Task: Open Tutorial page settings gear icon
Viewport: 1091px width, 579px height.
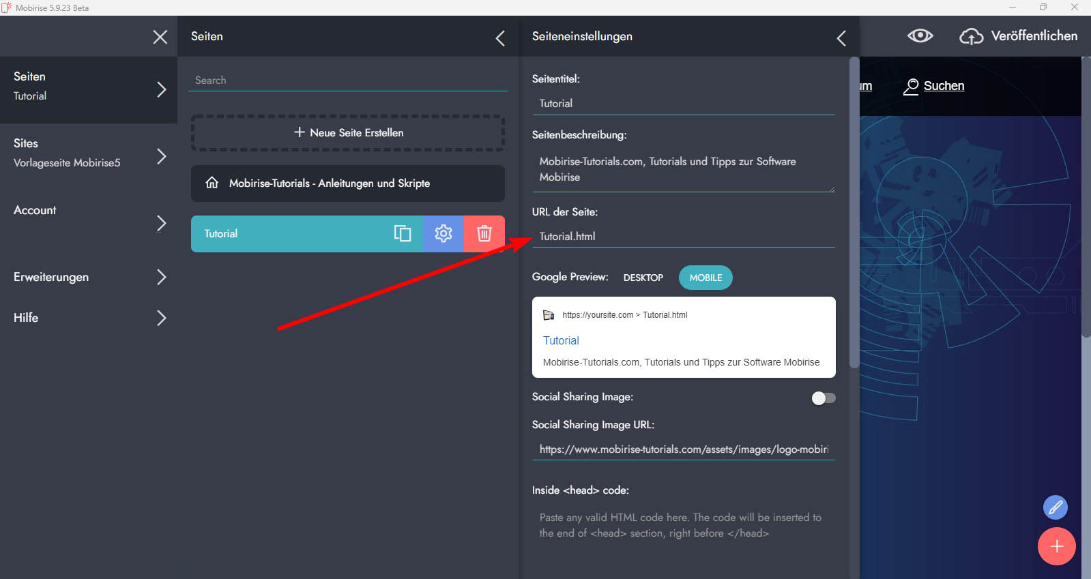Action: 443,234
